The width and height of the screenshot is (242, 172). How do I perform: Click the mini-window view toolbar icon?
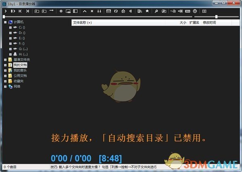point(68,11)
